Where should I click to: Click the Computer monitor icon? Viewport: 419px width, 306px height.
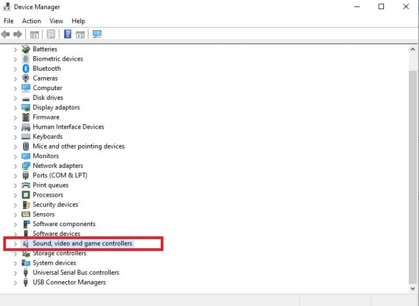[x=26, y=88]
